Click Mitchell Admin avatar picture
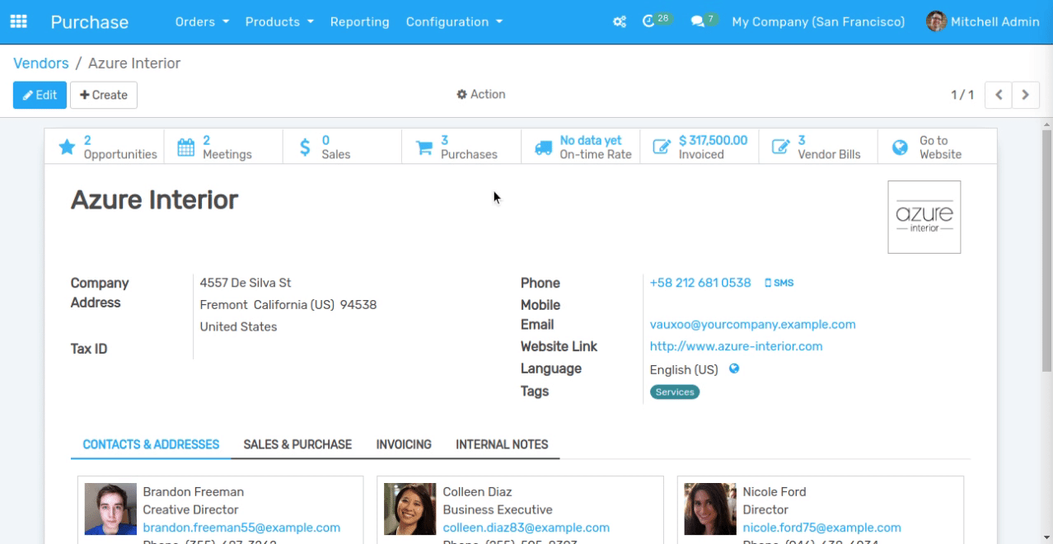The height and width of the screenshot is (544, 1053). (936, 21)
